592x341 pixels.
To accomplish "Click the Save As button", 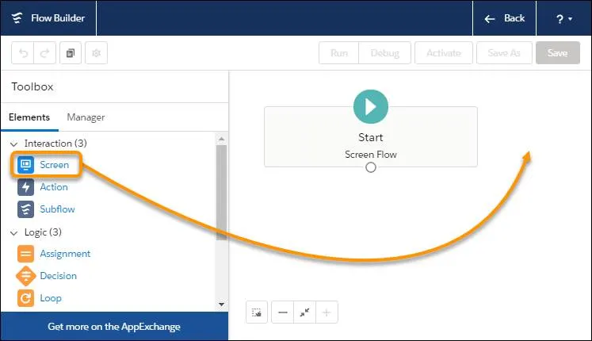I will tap(504, 53).
